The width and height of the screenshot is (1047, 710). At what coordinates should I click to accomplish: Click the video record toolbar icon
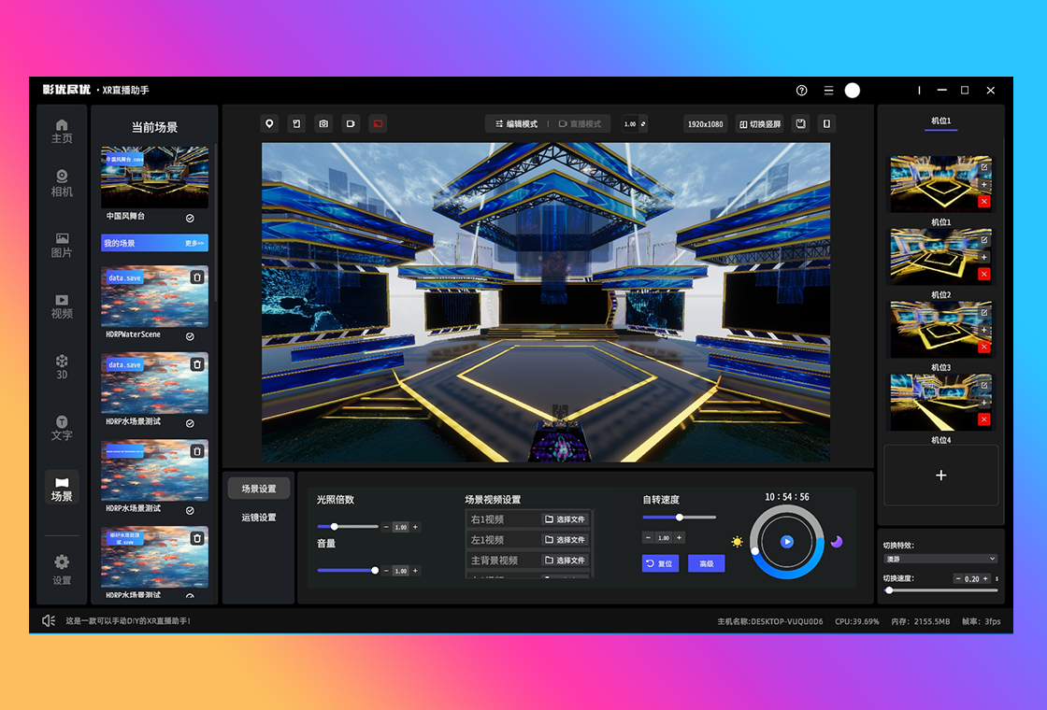click(x=350, y=123)
